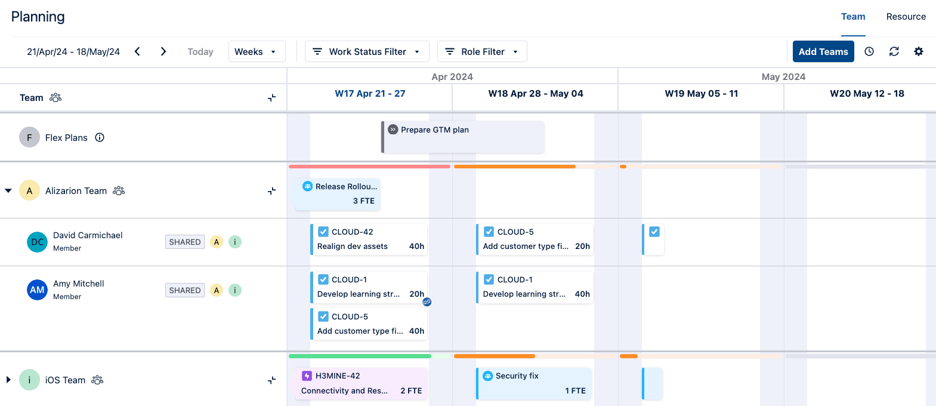Expand the iOS Team row
The image size is (936, 406).
tap(8, 380)
